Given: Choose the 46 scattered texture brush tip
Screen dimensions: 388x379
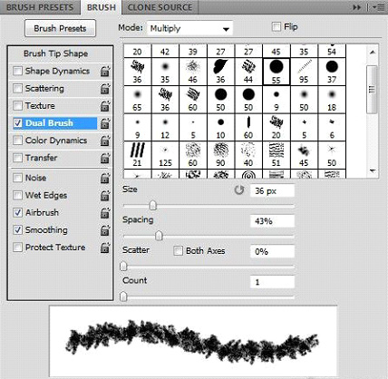Looking at the screenshot, I should [x=193, y=72].
